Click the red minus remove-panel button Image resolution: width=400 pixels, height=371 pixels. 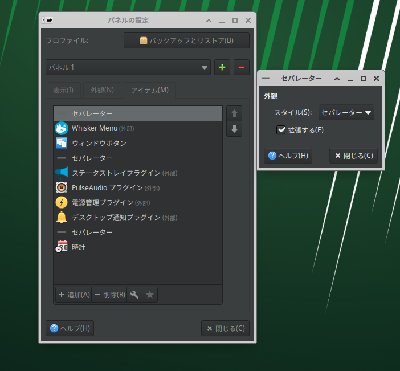(x=242, y=67)
